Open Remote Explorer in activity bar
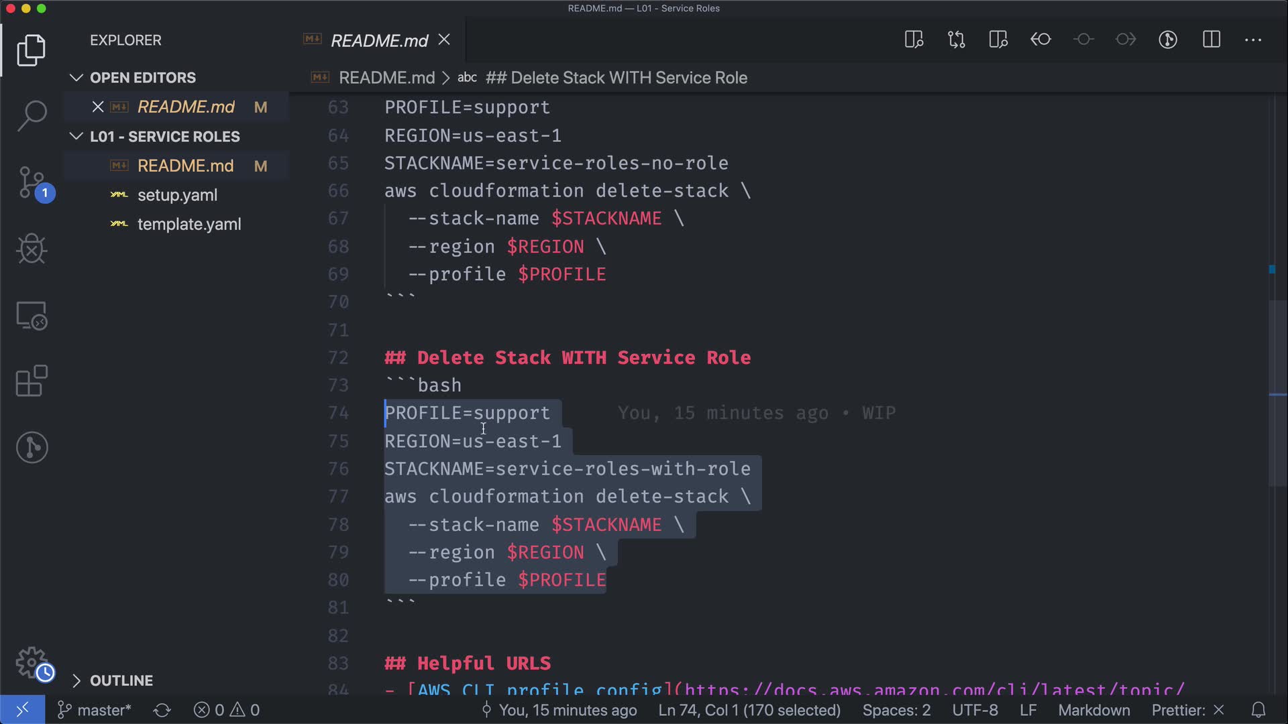 (32, 315)
